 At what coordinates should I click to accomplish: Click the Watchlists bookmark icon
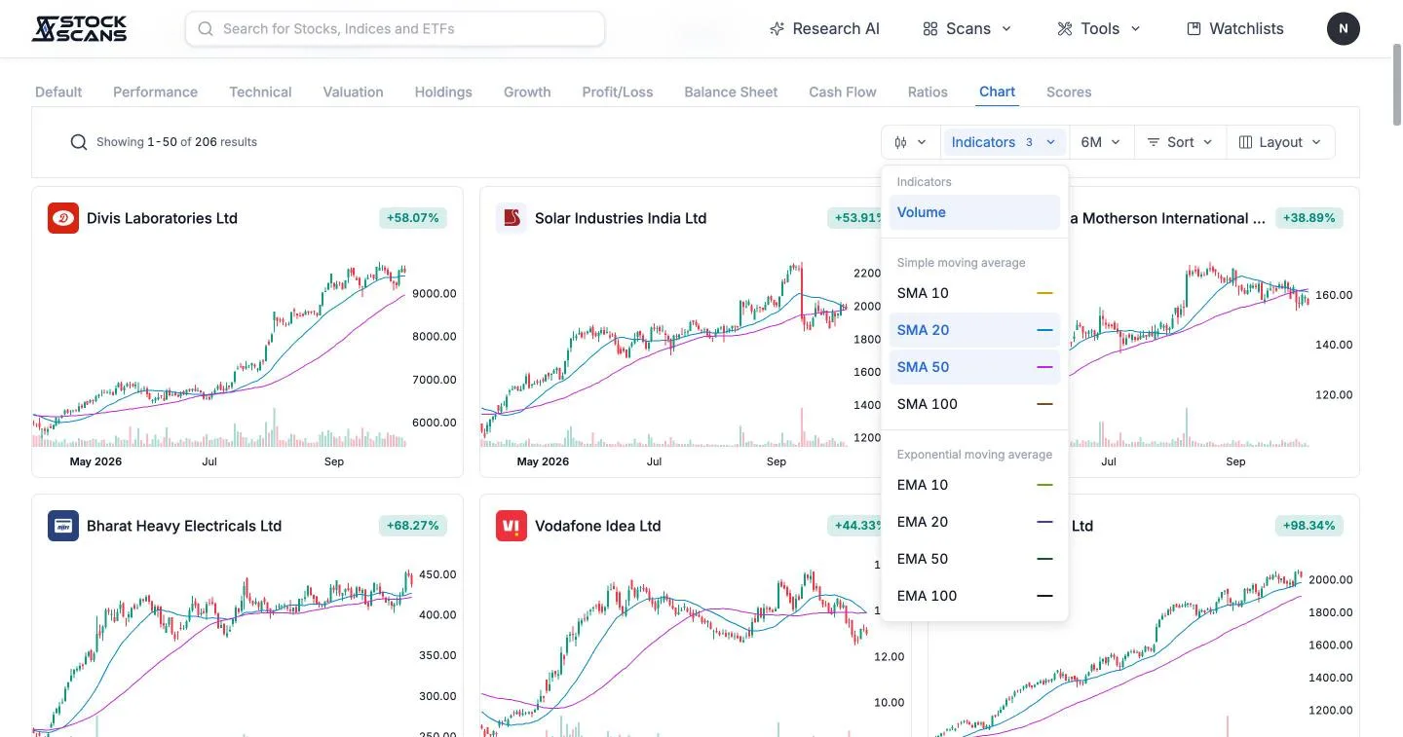(1194, 29)
